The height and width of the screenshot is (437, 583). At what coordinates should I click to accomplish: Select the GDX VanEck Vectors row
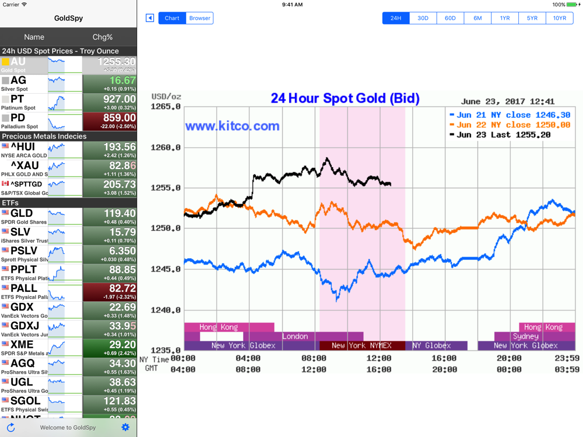[x=68, y=311]
